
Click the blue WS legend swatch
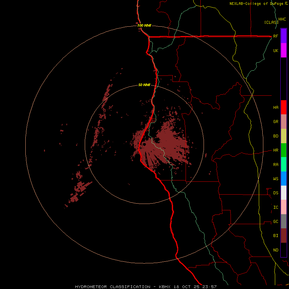point(284,179)
